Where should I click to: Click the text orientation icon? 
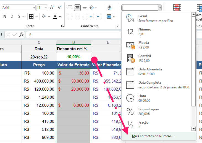[x=92, y=8]
